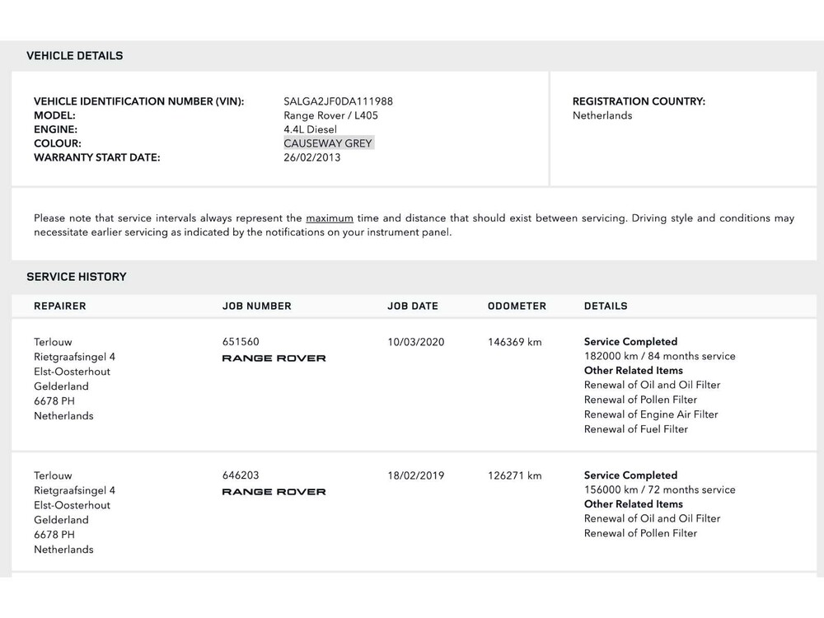Select job date 18/02/2019
The image size is (824, 618).
[x=415, y=475]
